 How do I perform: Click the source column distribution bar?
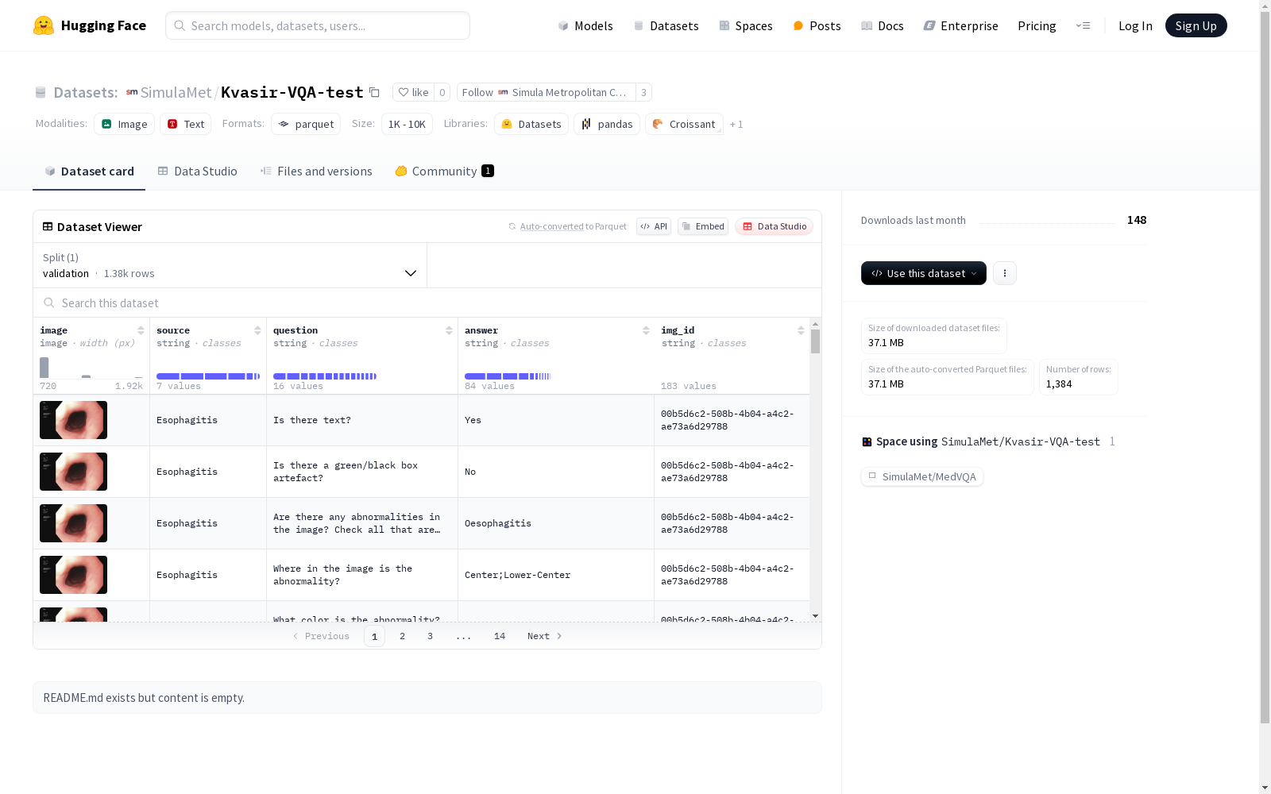(208, 376)
